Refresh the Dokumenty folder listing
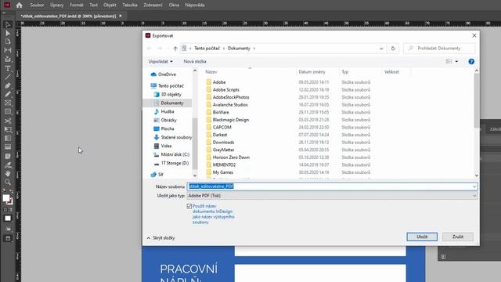Viewport: 501px width, 282px height. click(393, 49)
